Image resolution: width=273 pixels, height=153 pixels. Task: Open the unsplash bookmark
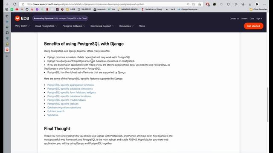[x=99, y=9]
